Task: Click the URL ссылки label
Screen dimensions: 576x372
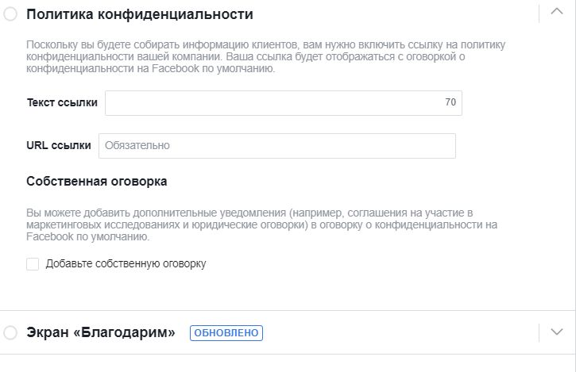Action: (x=59, y=145)
